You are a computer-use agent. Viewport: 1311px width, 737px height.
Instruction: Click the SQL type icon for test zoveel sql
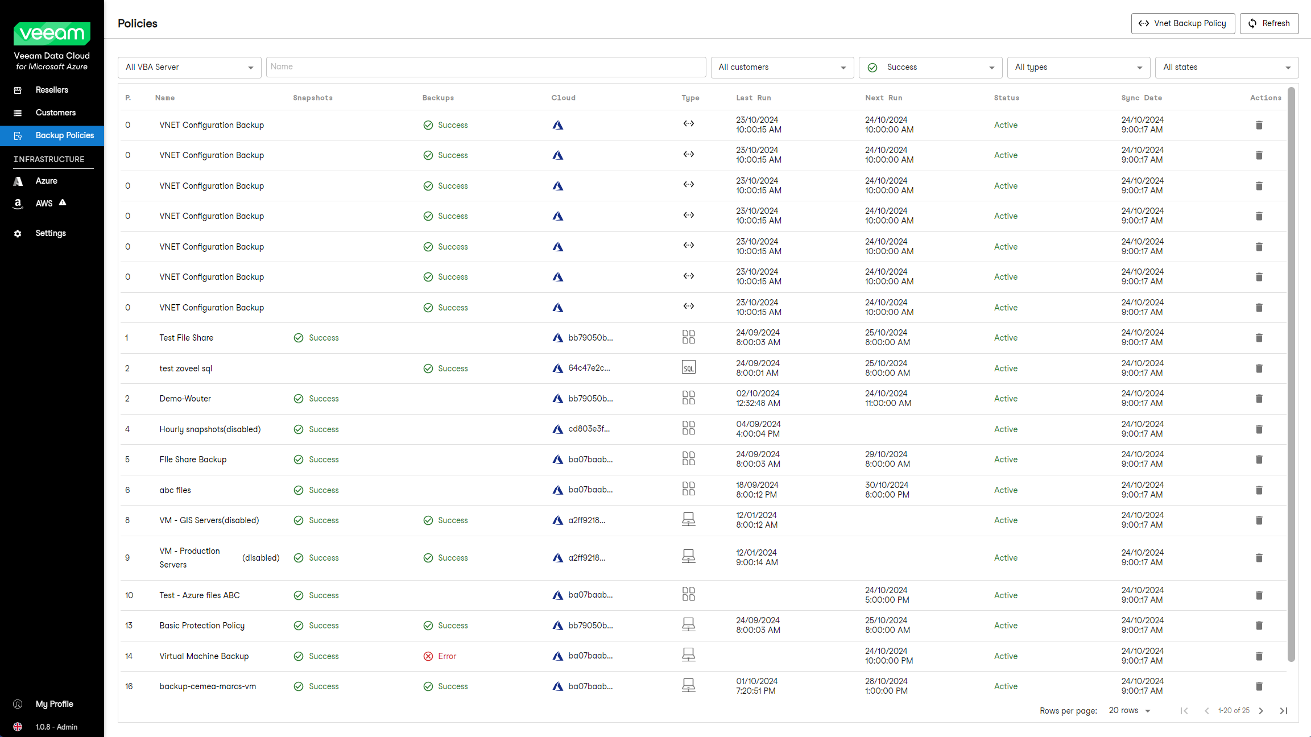point(688,367)
